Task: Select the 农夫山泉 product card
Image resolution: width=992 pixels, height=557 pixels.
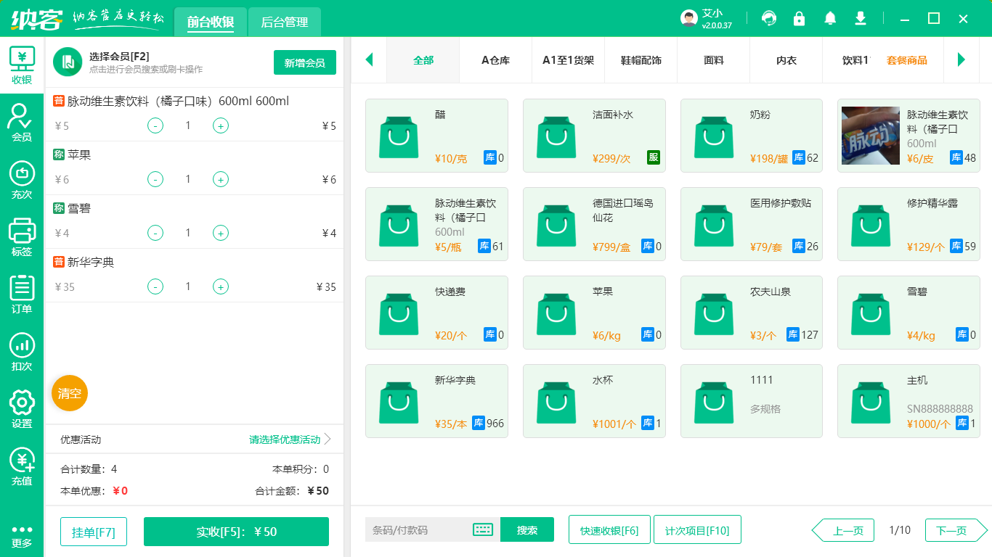Action: tap(752, 313)
